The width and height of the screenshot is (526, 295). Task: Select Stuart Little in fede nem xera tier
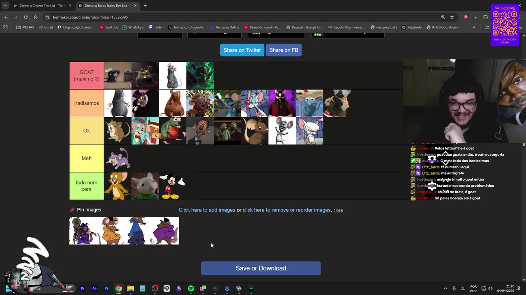[145, 186]
